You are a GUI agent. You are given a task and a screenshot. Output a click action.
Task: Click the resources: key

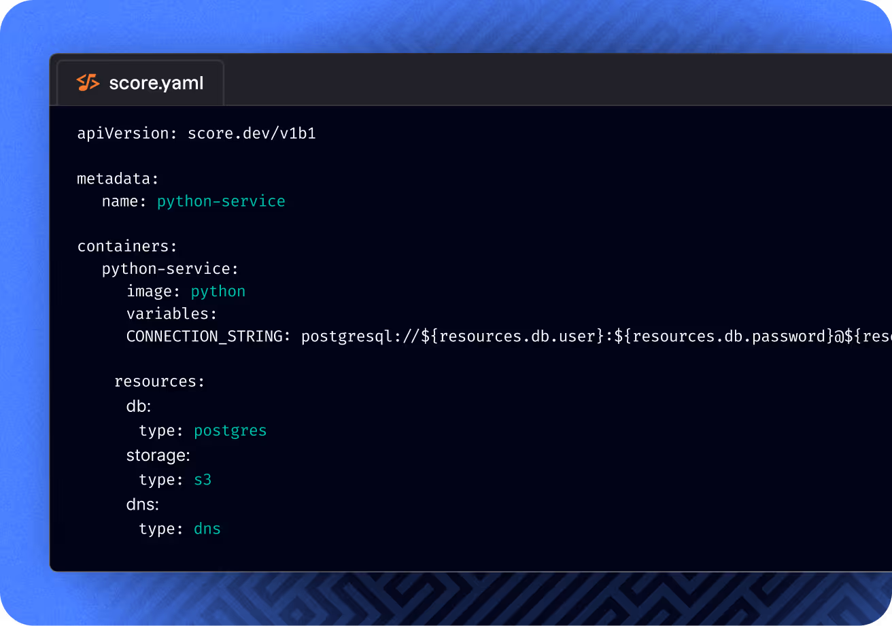[159, 381]
